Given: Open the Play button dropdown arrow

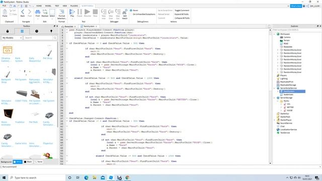Looking at the screenshot, I should 72,19.
